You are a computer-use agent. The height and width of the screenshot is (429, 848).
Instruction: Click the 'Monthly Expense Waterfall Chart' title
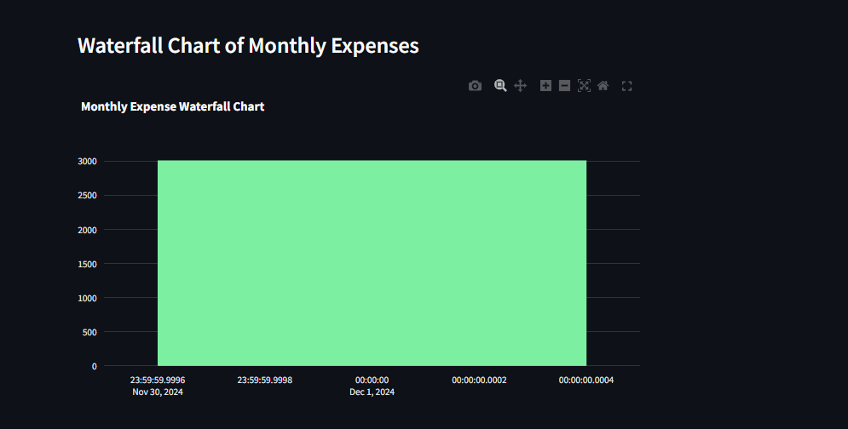172,106
